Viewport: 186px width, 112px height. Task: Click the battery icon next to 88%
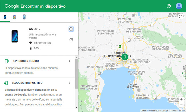31,48
